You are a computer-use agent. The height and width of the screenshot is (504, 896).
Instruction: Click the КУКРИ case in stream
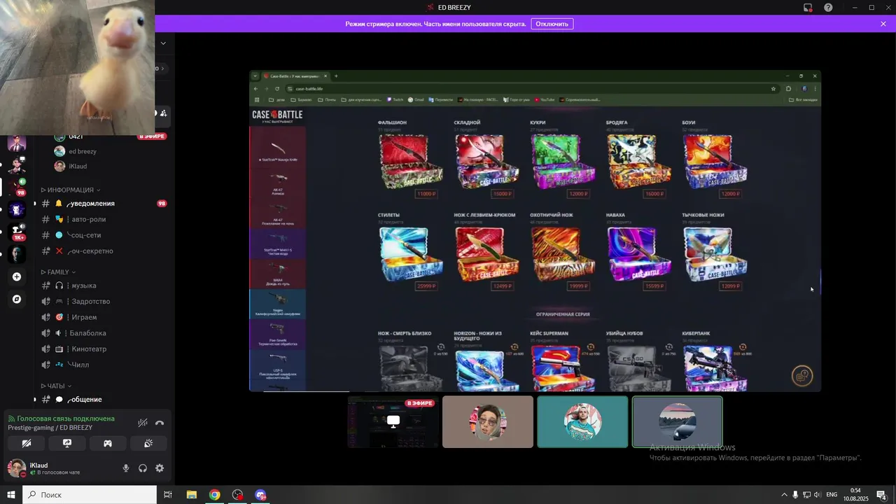click(x=563, y=160)
